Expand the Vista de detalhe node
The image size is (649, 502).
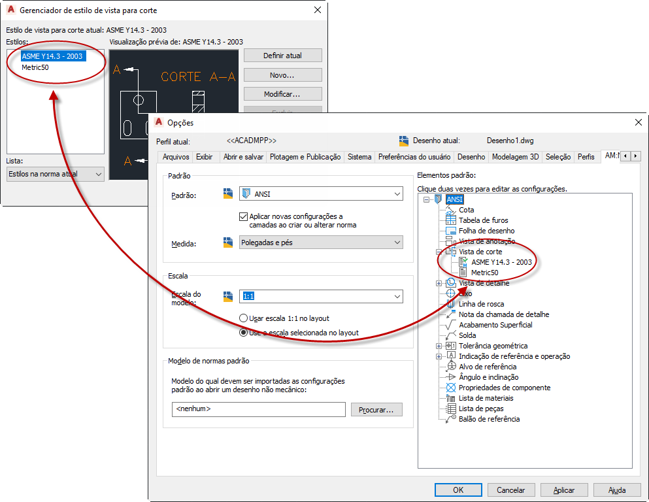[x=439, y=284]
